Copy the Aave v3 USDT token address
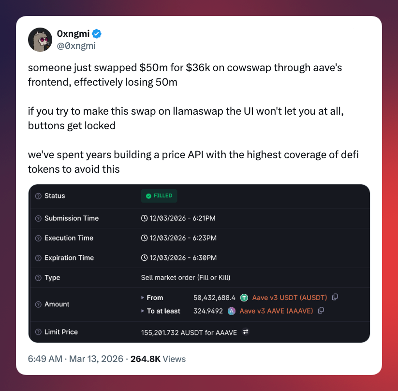 click(335, 297)
